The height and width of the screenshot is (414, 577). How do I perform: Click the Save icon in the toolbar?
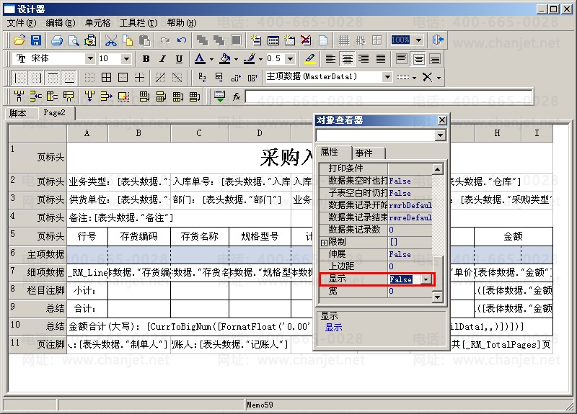tap(35, 40)
